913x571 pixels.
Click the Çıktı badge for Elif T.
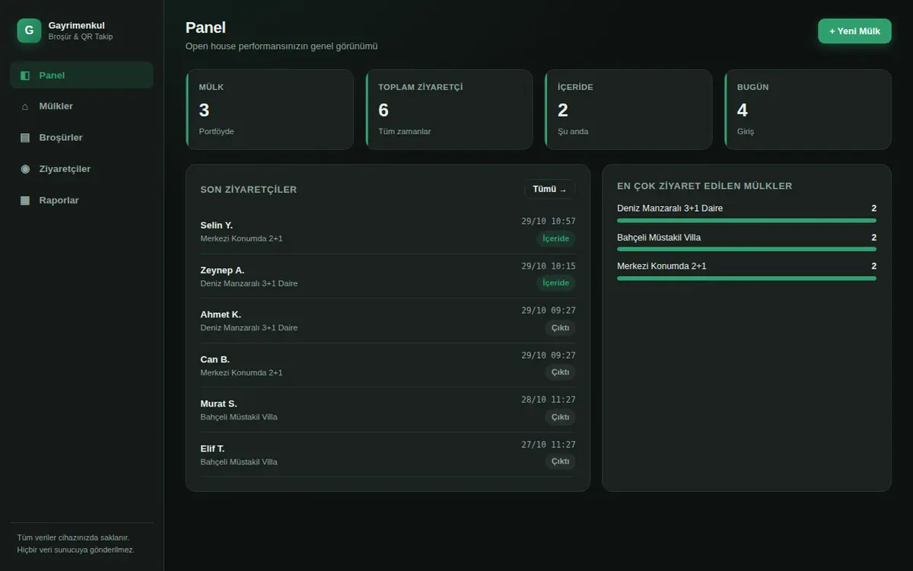(x=560, y=461)
